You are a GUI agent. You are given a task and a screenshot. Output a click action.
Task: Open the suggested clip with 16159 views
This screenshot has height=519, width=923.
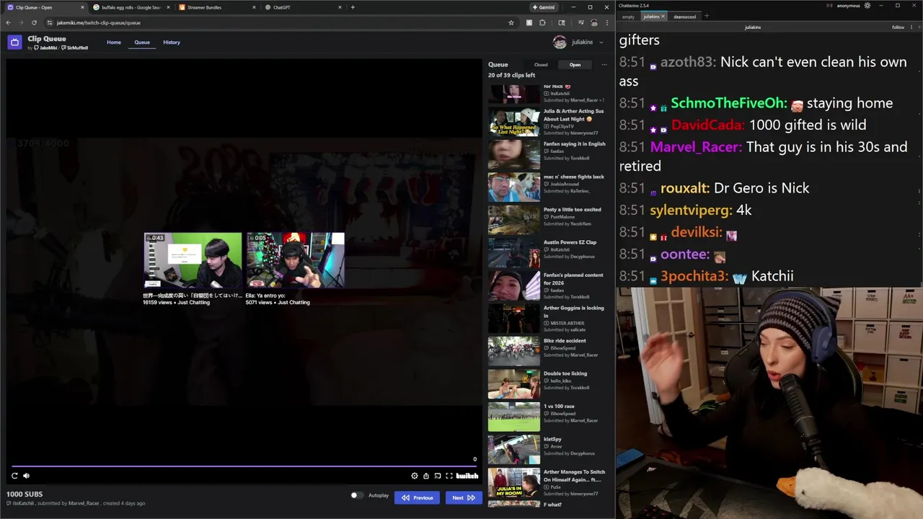point(193,268)
